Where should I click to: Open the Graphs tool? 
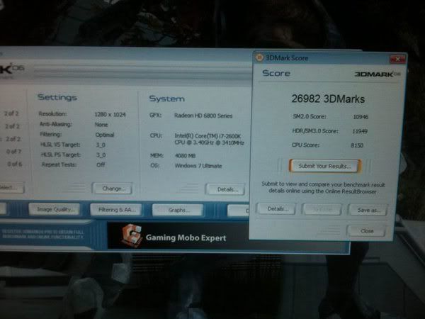(x=178, y=210)
